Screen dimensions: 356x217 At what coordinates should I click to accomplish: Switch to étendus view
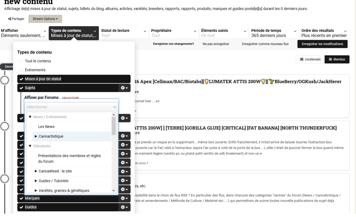pos(337,59)
